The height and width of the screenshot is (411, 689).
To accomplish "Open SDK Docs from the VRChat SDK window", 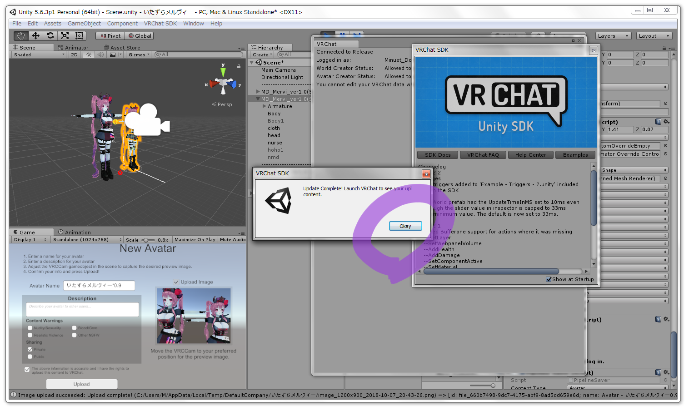I will click(x=438, y=155).
